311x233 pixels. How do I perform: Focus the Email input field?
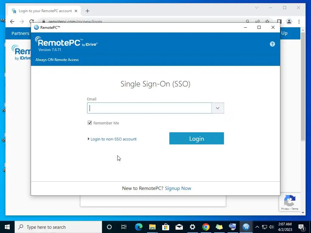point(149,108)
